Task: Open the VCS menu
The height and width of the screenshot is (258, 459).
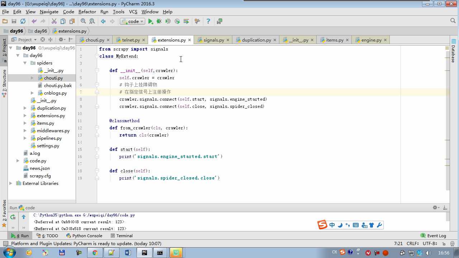Action: [133, 12]
